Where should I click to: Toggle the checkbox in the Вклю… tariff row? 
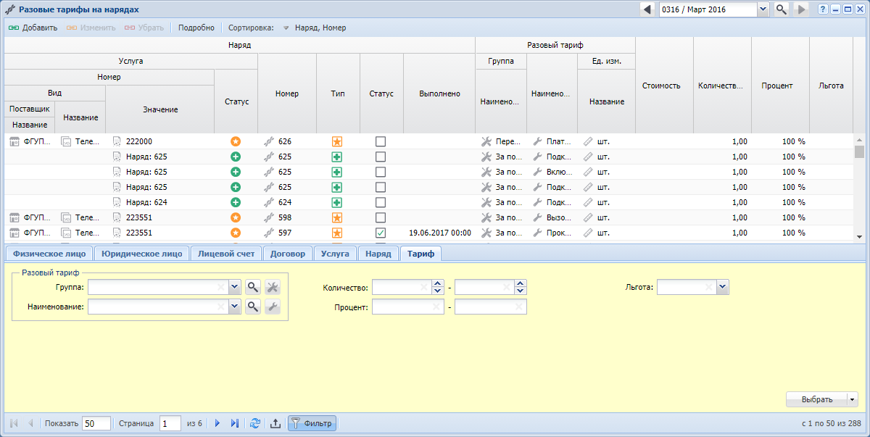click(381, 172)
